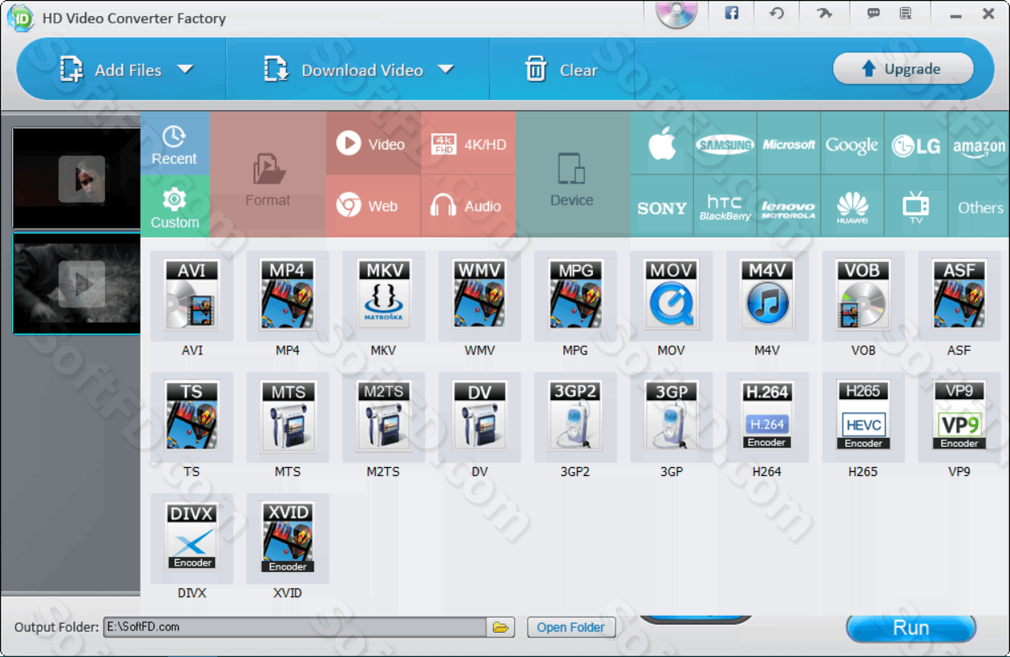Click the Output Folder path field
Viewport: 1010px width, 657px height.
click(295, 627)
